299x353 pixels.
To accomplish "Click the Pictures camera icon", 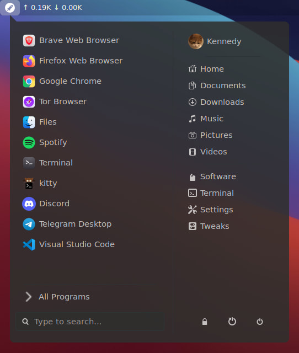I will 193,135.
